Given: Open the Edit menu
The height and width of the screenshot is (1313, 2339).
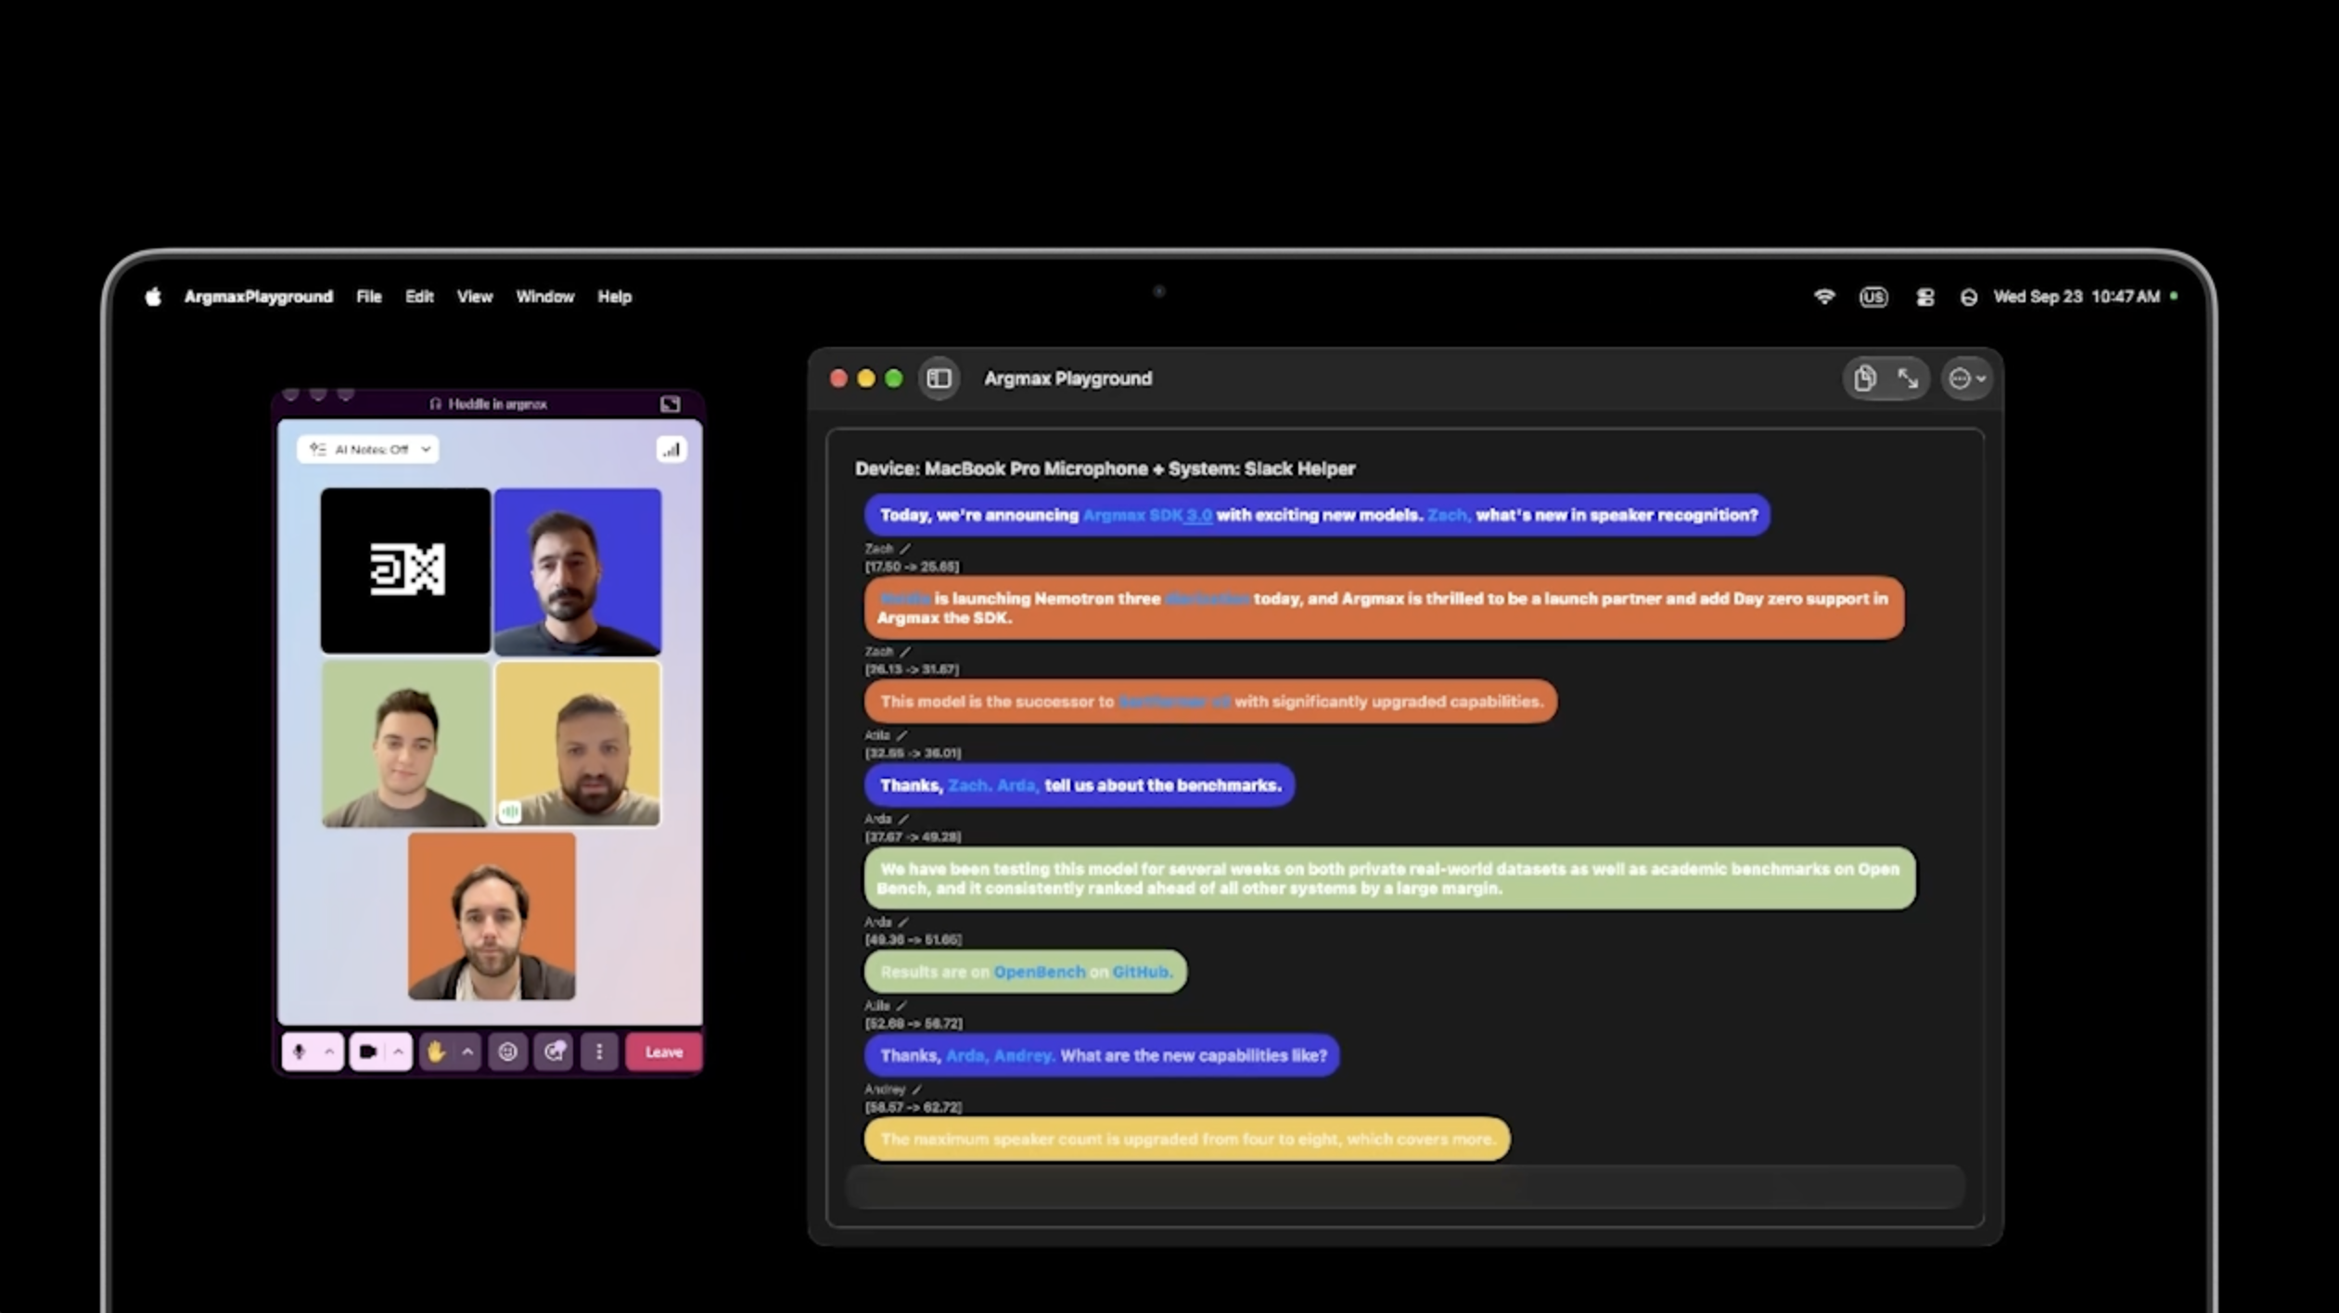Looking at the screenshot, I should coord(419,297).
